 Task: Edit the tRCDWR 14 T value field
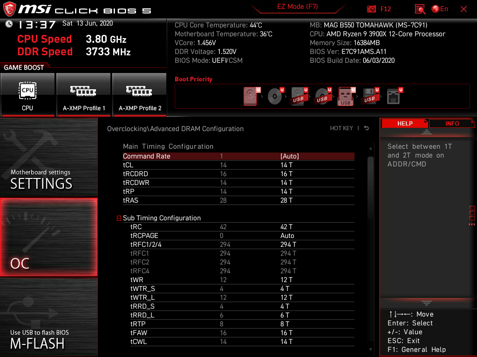click(x=286, y=182)
